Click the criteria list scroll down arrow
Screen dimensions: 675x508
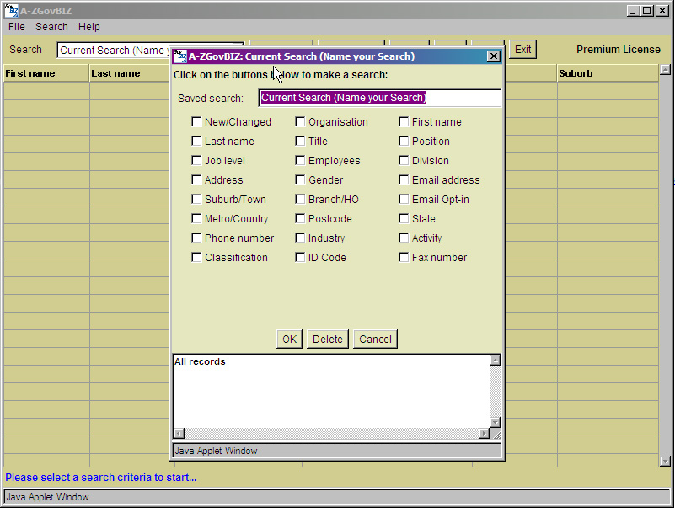pyautogui.click(x=495, y=422)
